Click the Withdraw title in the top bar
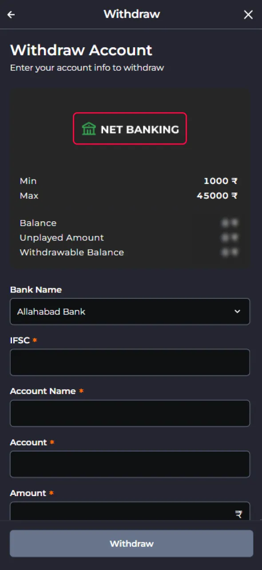 [x=131, y=14]
